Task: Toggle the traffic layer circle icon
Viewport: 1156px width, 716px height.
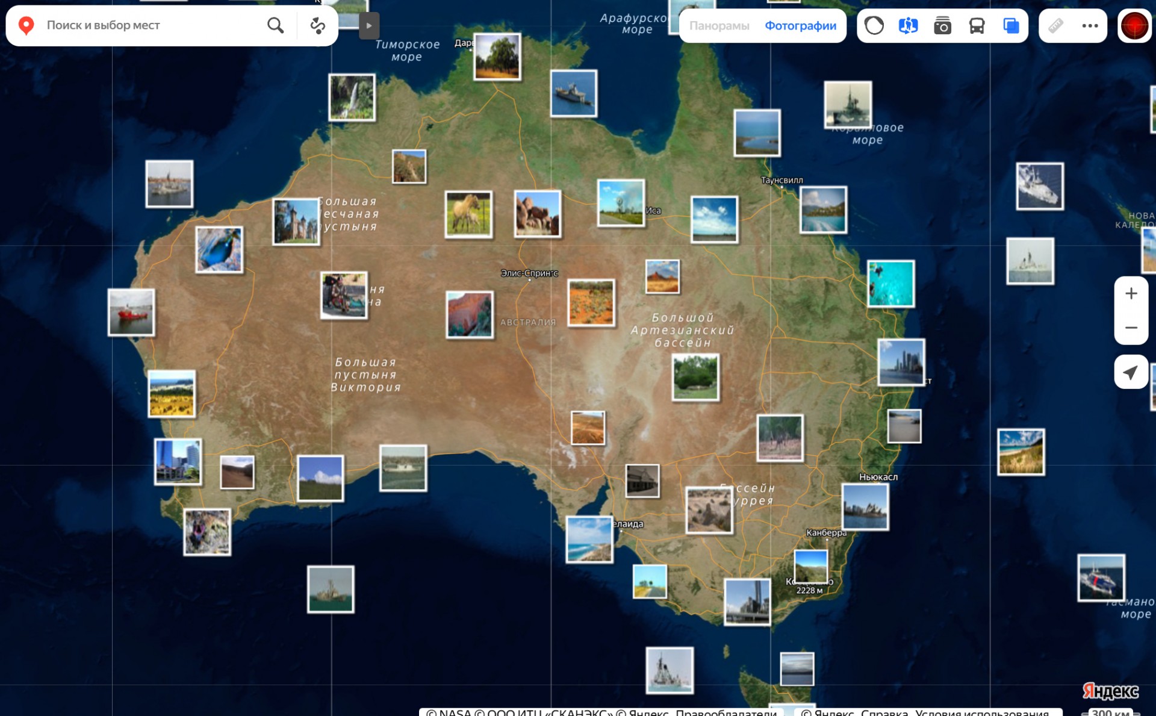Action: click(x=874, y=26)
